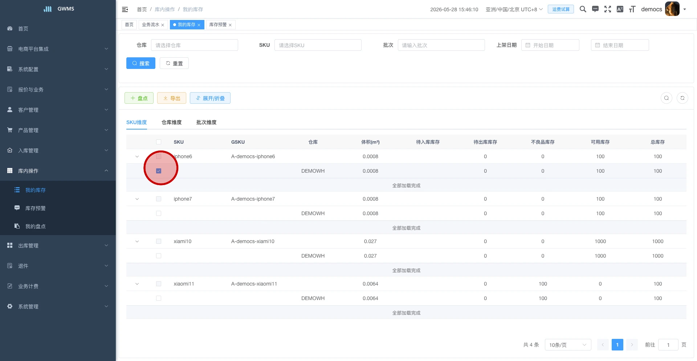This screenshot has height=361, width=697.
Task: Click the 系统配置 icon in sidebar
Action: point(10,69)
